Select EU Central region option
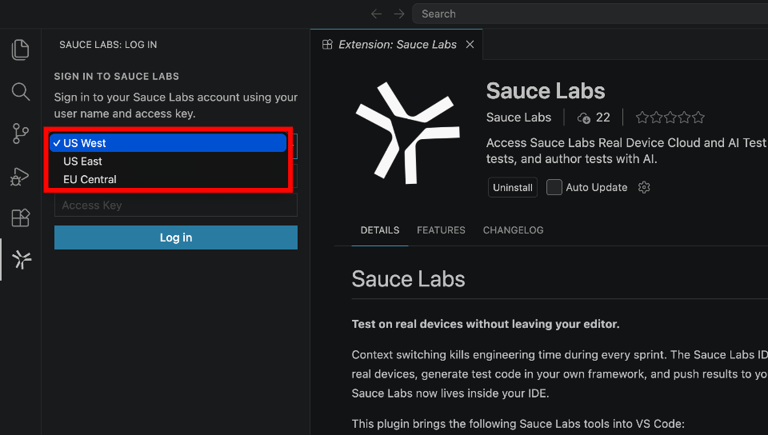Viewport: 768px width, 435px height. point(168,179)
